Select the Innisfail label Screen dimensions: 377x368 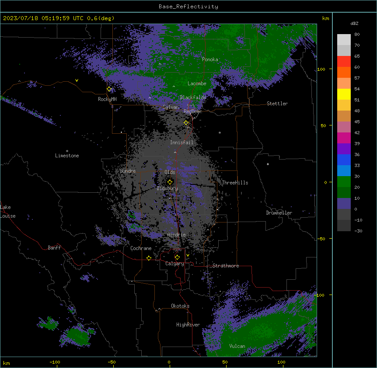tap(182, 142)
